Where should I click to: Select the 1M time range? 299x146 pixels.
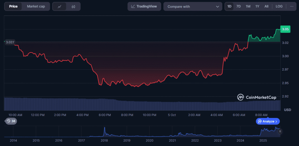pyautogui.click(x=248, y=6)
